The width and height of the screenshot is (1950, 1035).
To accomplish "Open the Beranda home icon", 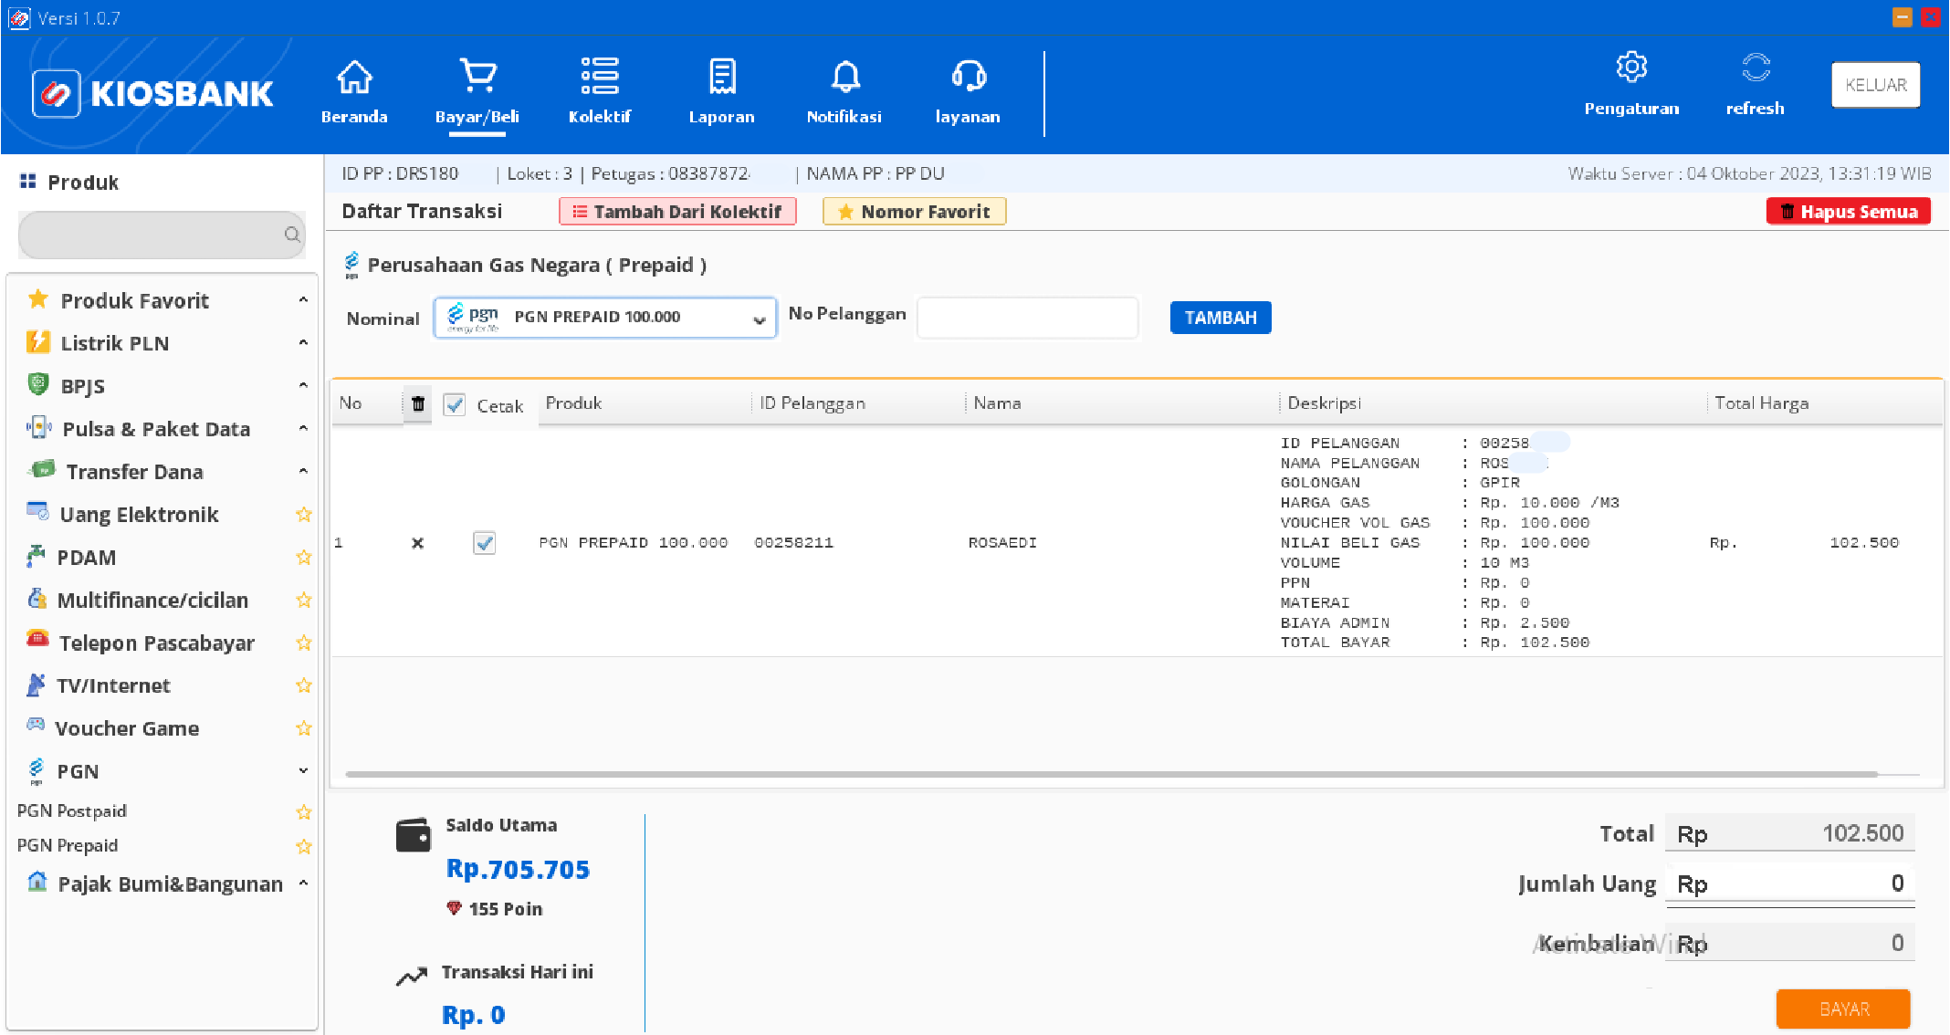I will pyautogui.click(x=354, y=78).
